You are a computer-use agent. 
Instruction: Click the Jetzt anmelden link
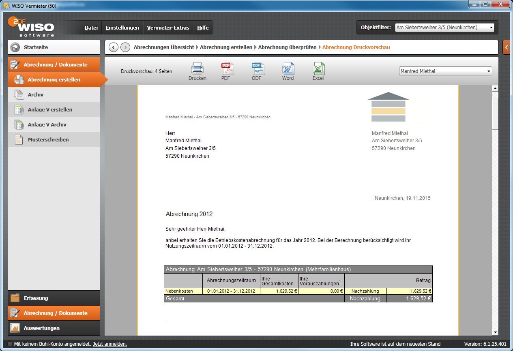point(110,344)
